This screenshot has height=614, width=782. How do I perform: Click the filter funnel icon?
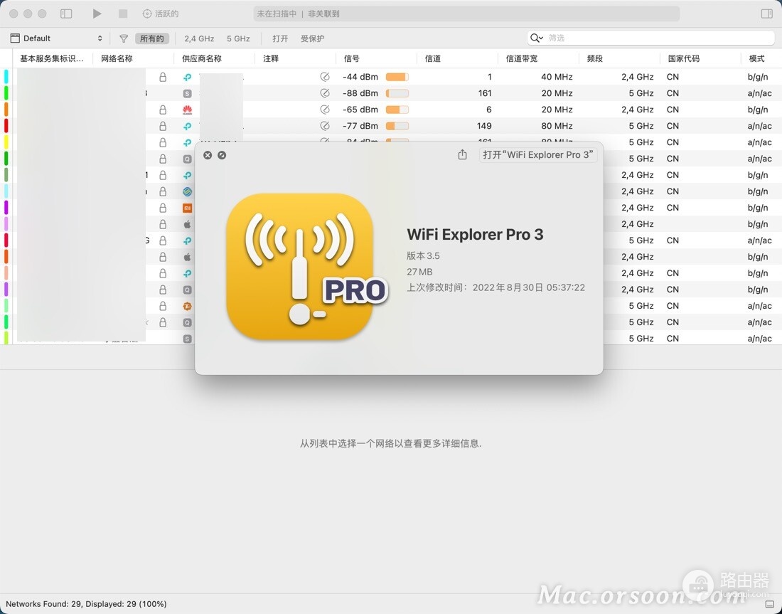coord(124,38)
